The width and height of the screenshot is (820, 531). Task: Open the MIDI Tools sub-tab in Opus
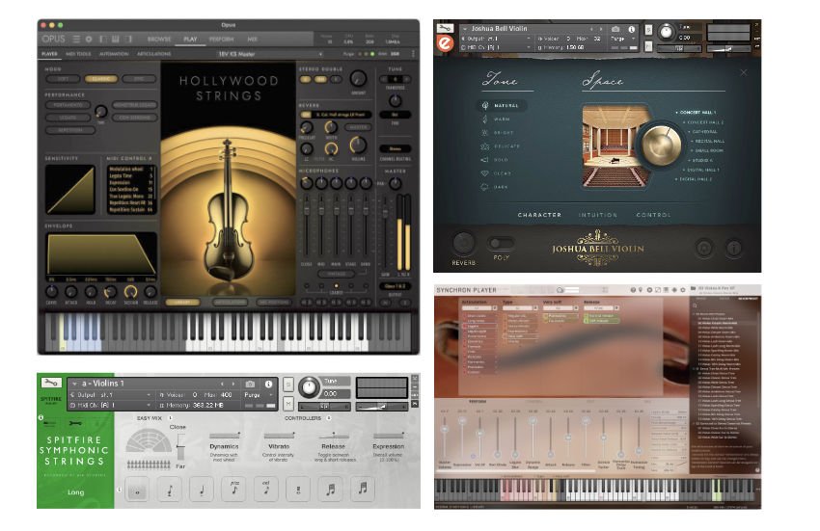[78, 54]
